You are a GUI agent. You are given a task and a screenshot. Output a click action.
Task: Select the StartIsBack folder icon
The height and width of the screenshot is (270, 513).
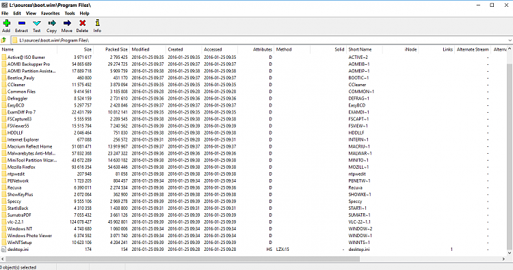click(x=4, y=208)
